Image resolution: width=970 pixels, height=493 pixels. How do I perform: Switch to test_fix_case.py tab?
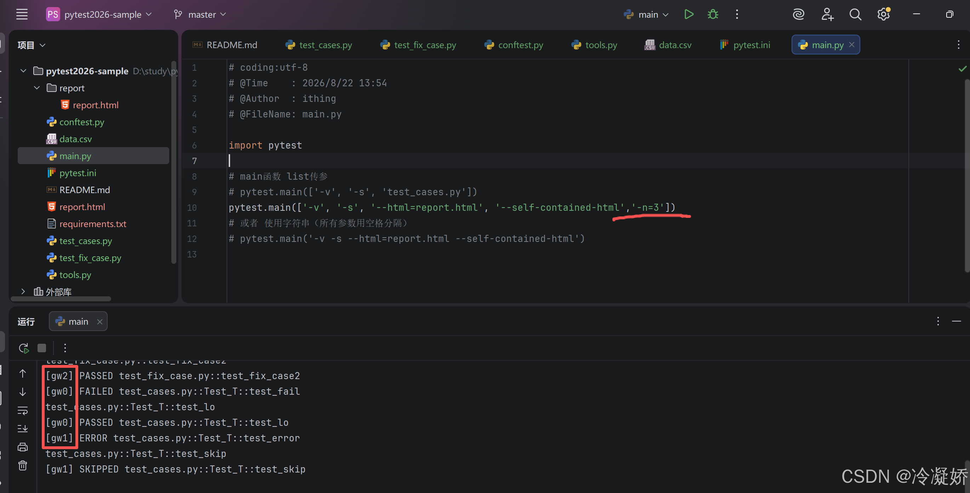(x=418, y=45)
